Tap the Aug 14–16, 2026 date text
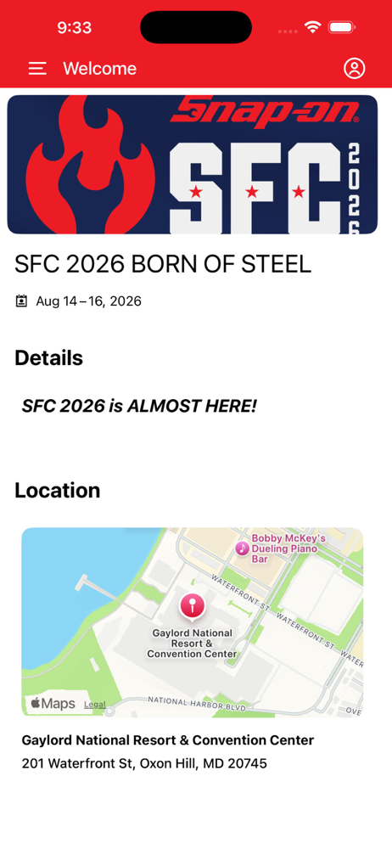The image size is (392, 849). [x=89, y=301]
